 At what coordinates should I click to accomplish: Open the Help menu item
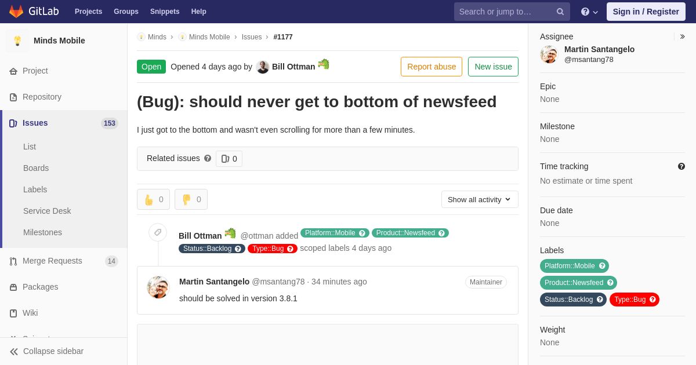[x=199, y=12]
